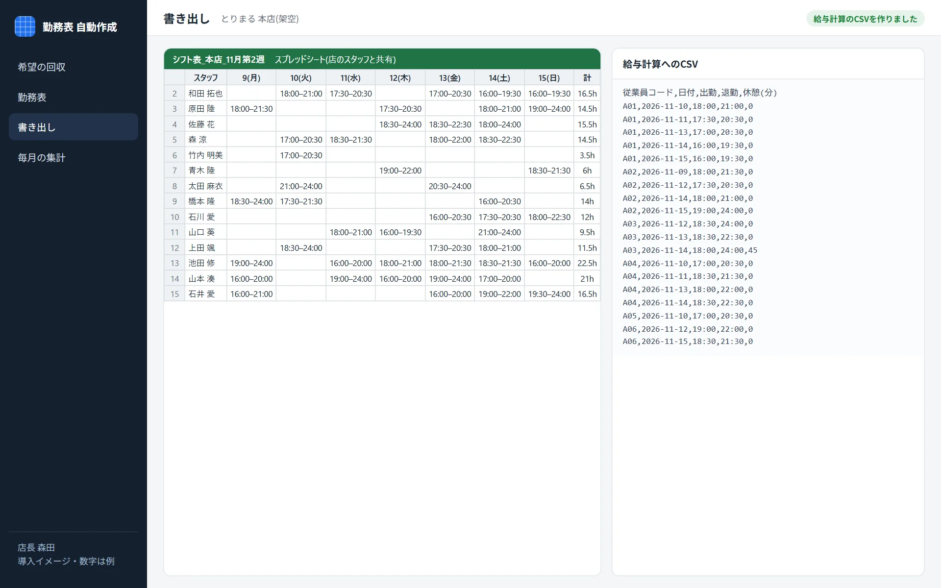This screenshot has height=588, width=941.
Task: Select the 12(木) column header
Action: point(400,77)
